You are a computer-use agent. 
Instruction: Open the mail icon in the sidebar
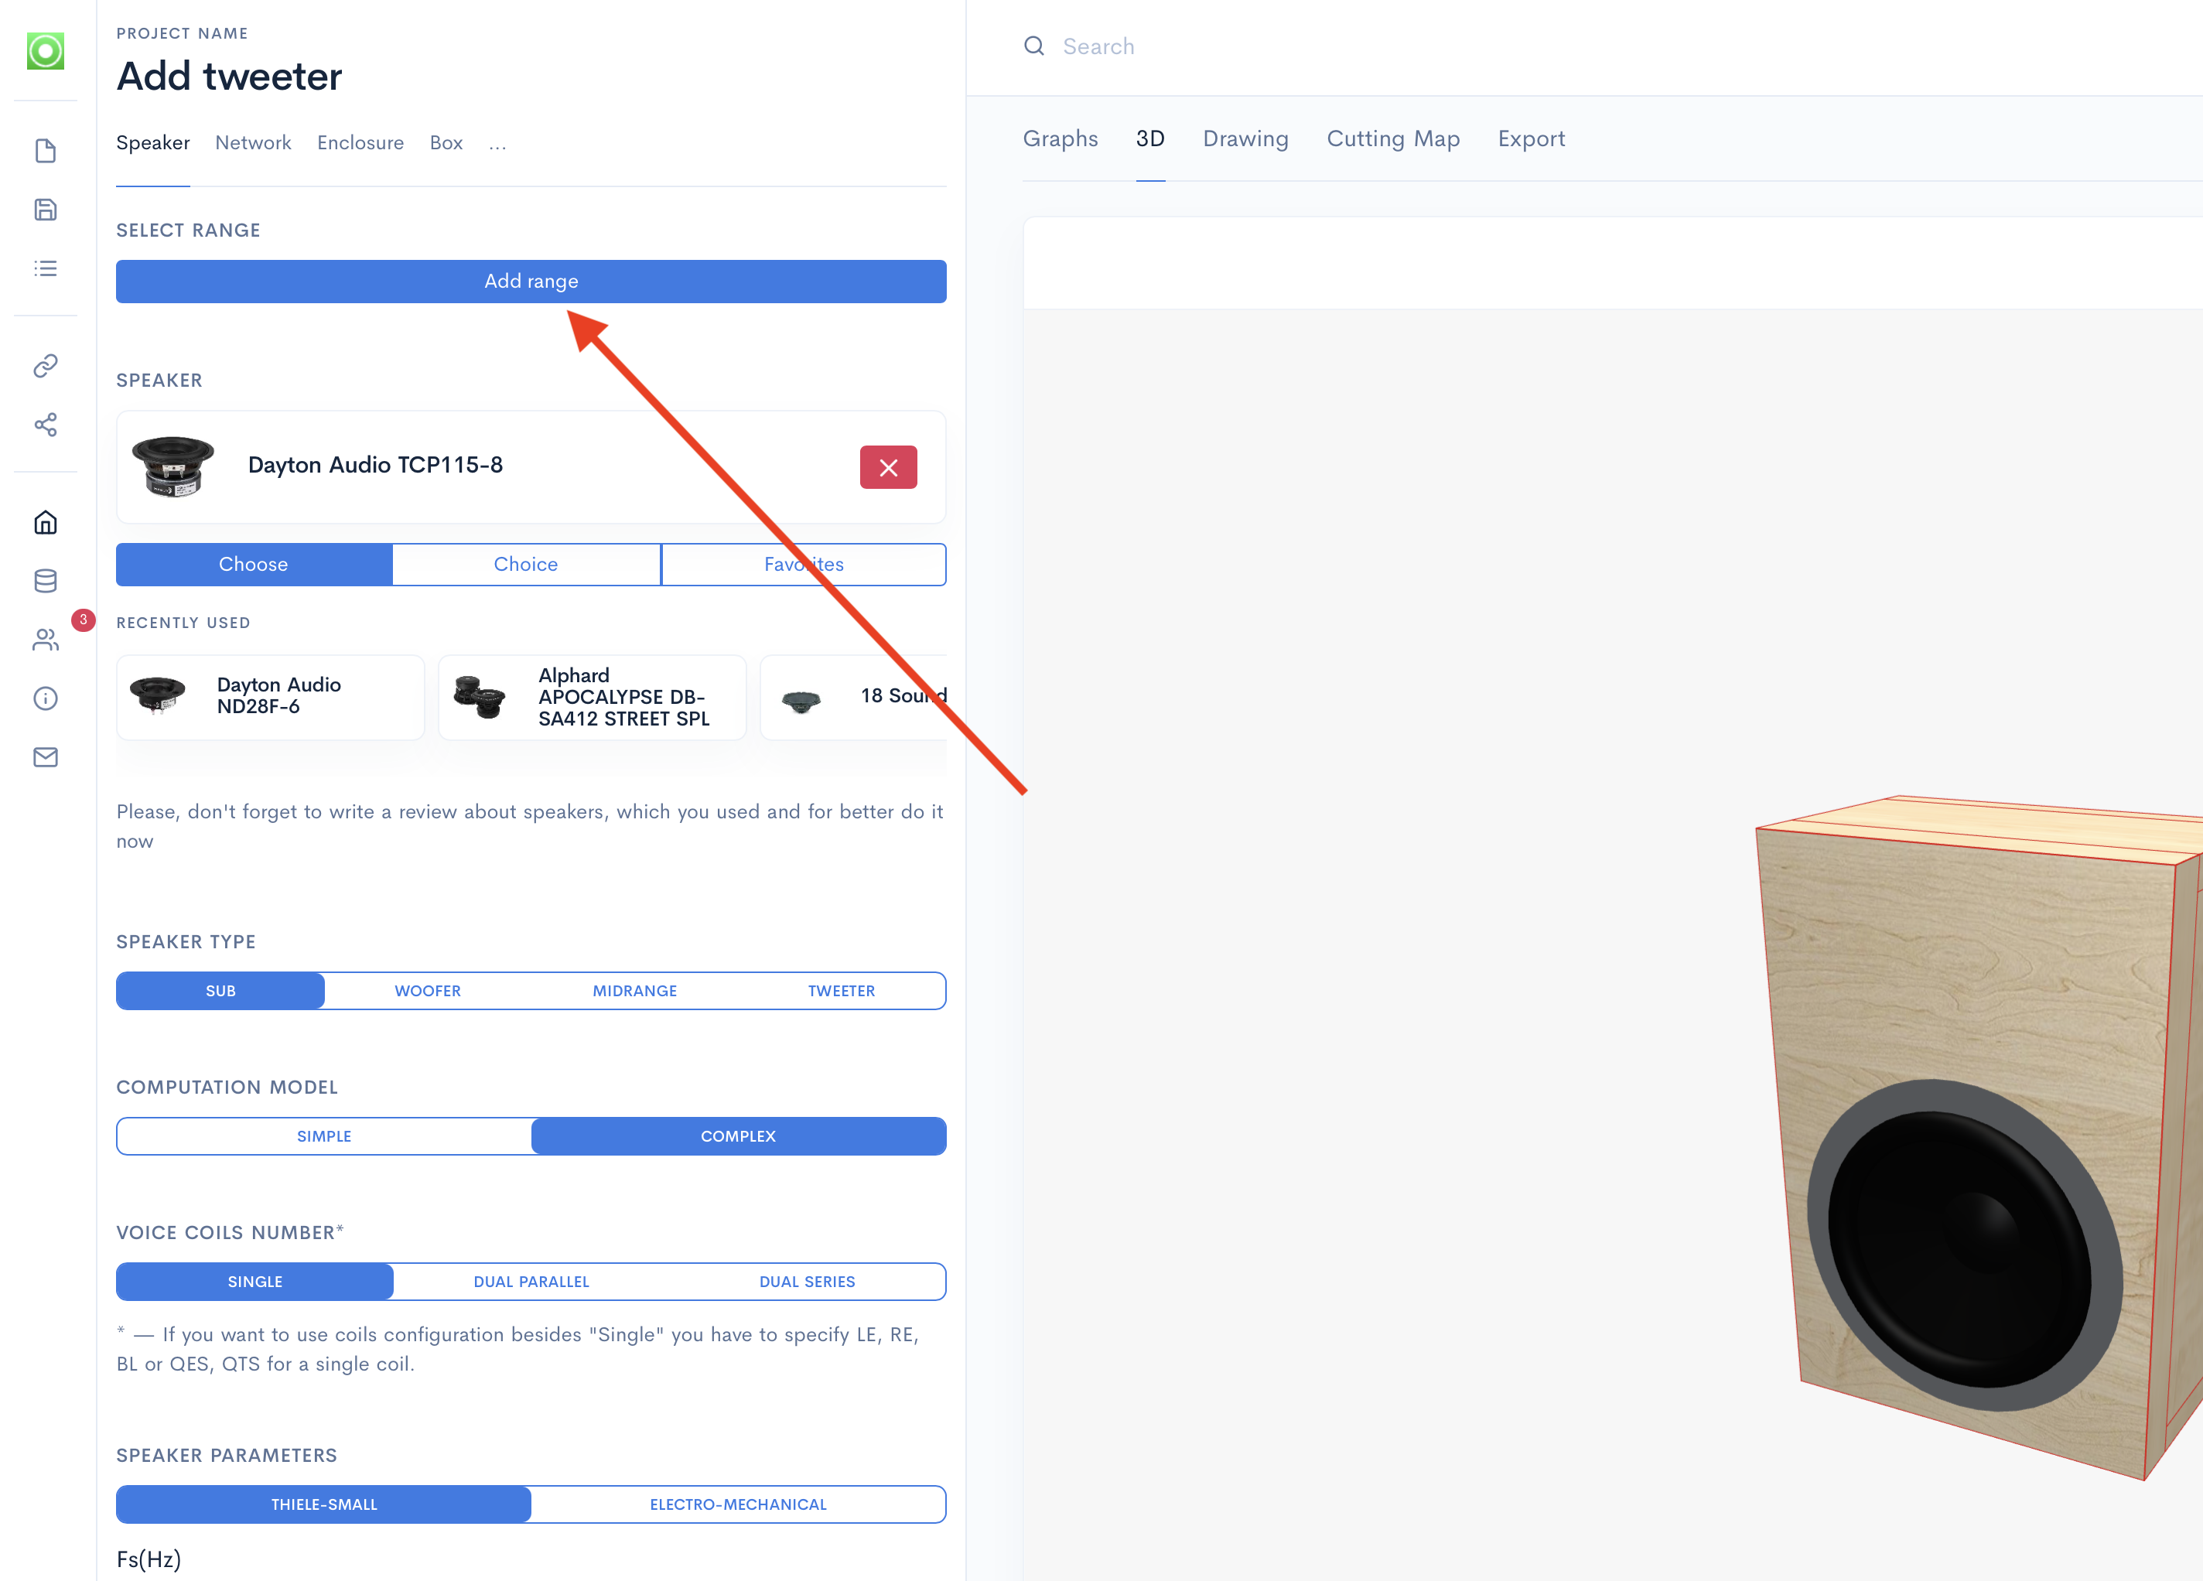coord(45,757)
